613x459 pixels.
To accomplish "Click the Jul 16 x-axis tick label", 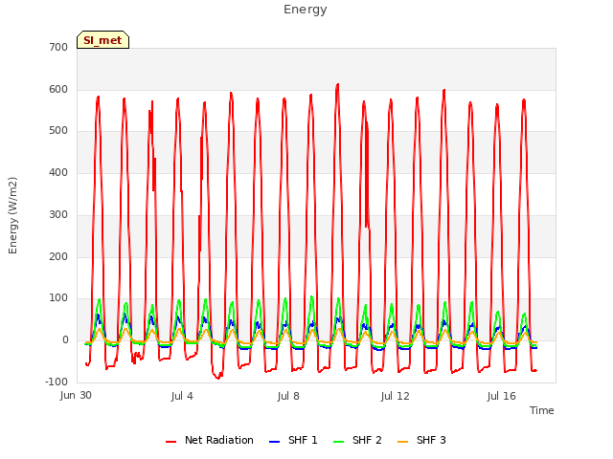I will click(502, 396).
